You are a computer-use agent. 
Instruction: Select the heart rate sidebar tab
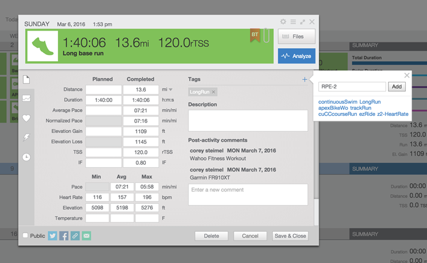26,118
